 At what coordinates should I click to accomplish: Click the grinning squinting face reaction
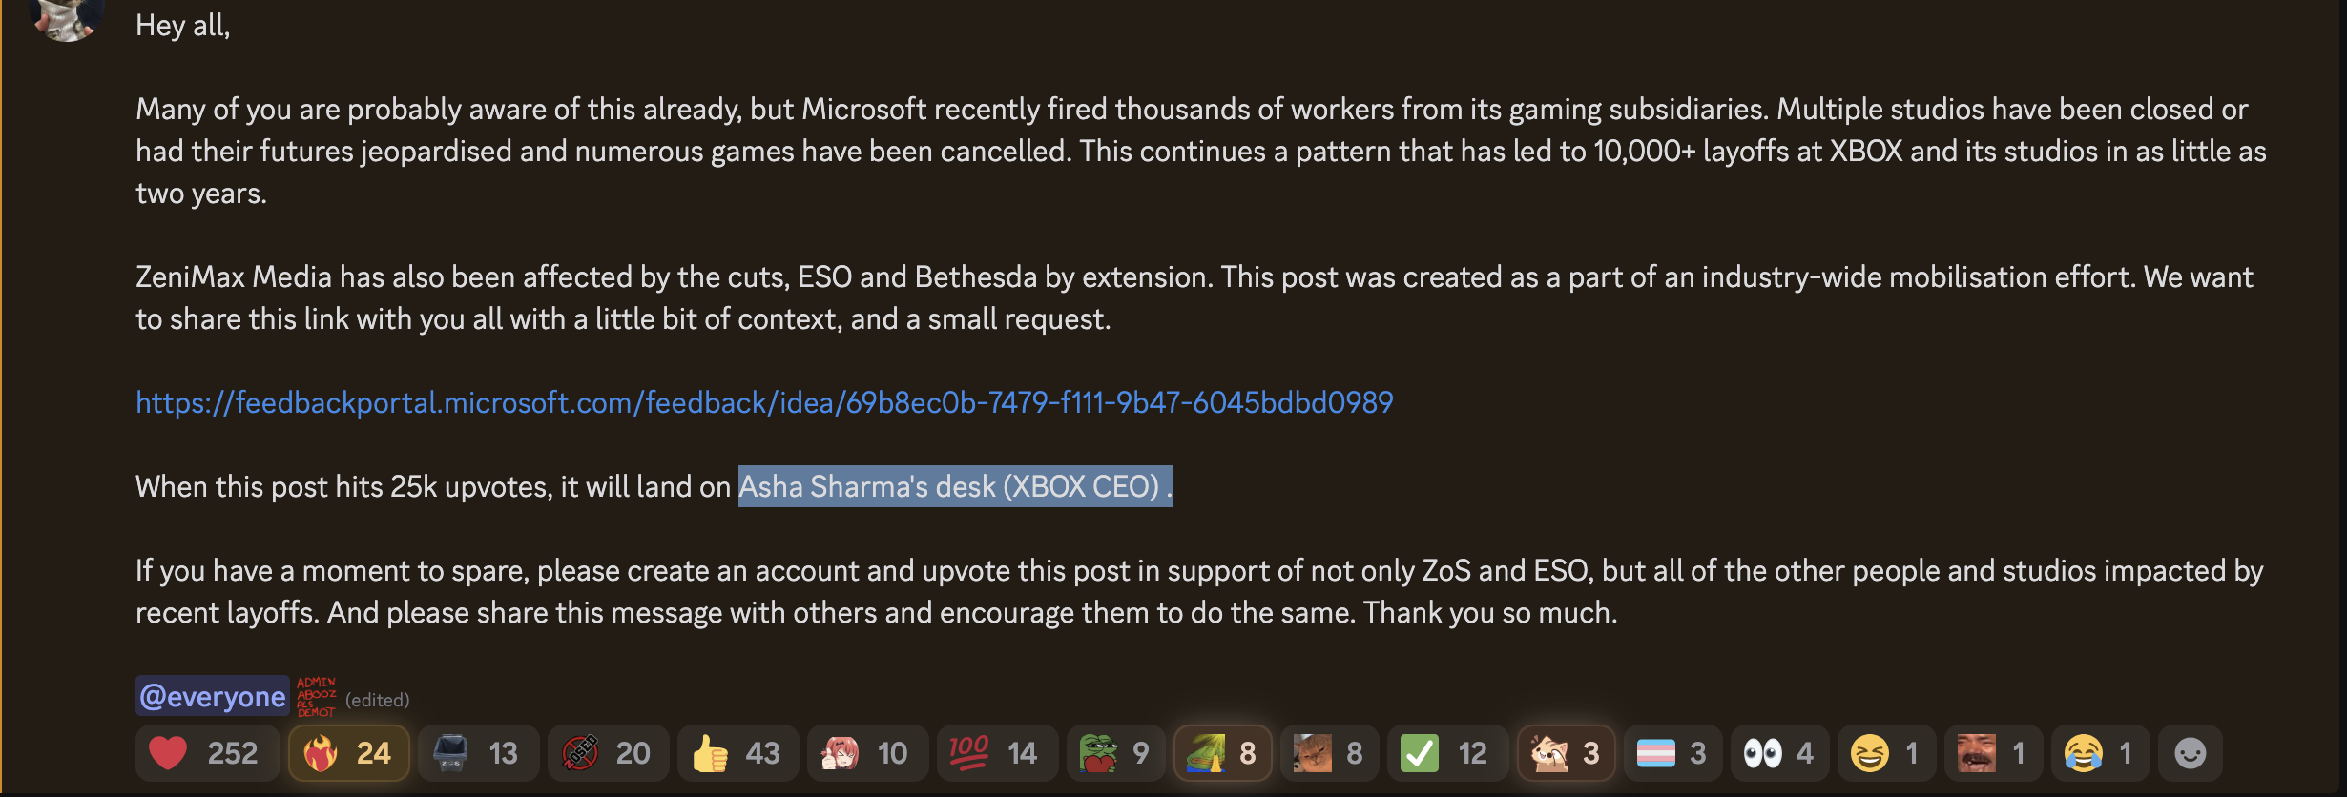coord(1886,753)
